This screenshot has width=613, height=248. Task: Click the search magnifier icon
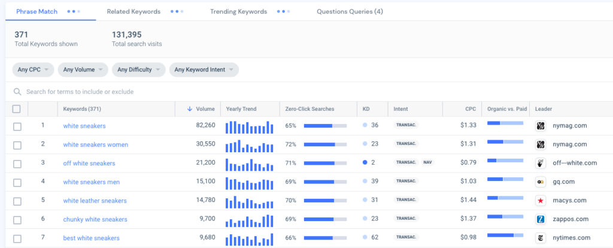tap(18, 92)
